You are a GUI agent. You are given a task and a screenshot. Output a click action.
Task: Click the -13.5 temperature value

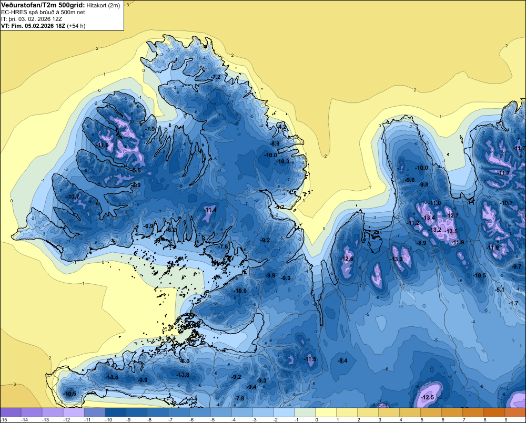[x=451, y=231]
